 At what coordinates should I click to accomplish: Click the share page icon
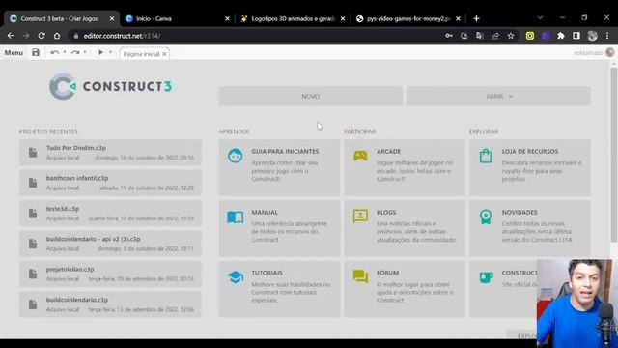(495, 36)
